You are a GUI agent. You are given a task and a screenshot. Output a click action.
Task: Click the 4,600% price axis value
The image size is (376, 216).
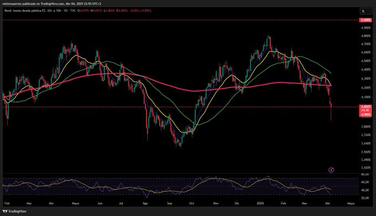click(365, 52)
